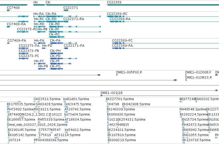The width and height of the screenshot is (219, 144).
Task: Select protein Hn-PA
Action: coord(39,41)
